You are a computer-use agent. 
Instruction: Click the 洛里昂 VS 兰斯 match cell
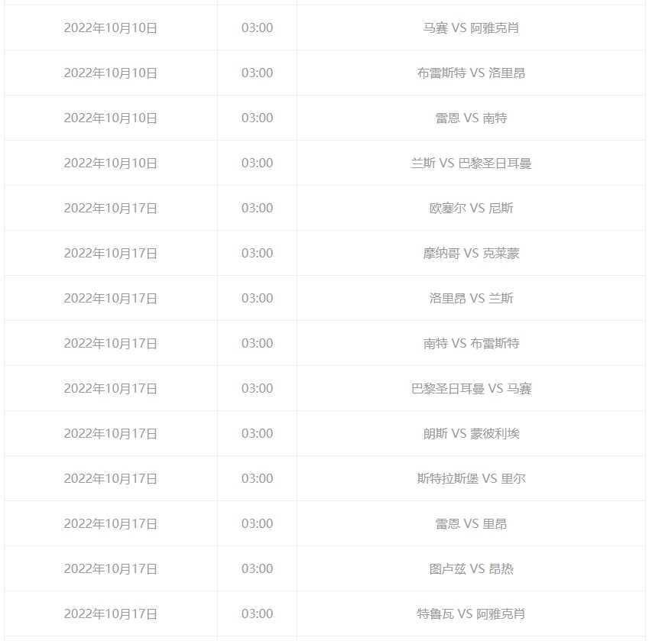click(x=471, y=298)
